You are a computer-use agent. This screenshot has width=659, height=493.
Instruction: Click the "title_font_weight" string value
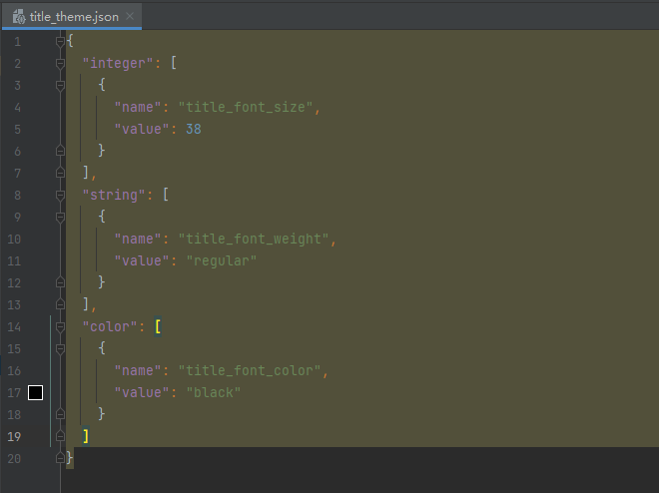point(254,239)
